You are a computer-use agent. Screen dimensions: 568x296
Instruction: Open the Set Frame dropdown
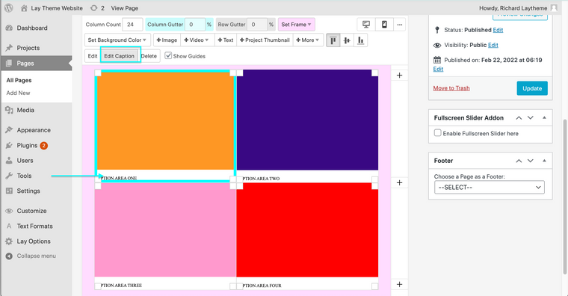point(296,25)
